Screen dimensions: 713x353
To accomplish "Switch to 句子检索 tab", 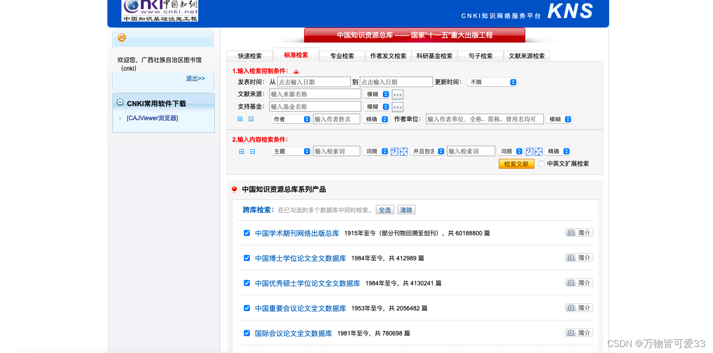I will (481, 56).
